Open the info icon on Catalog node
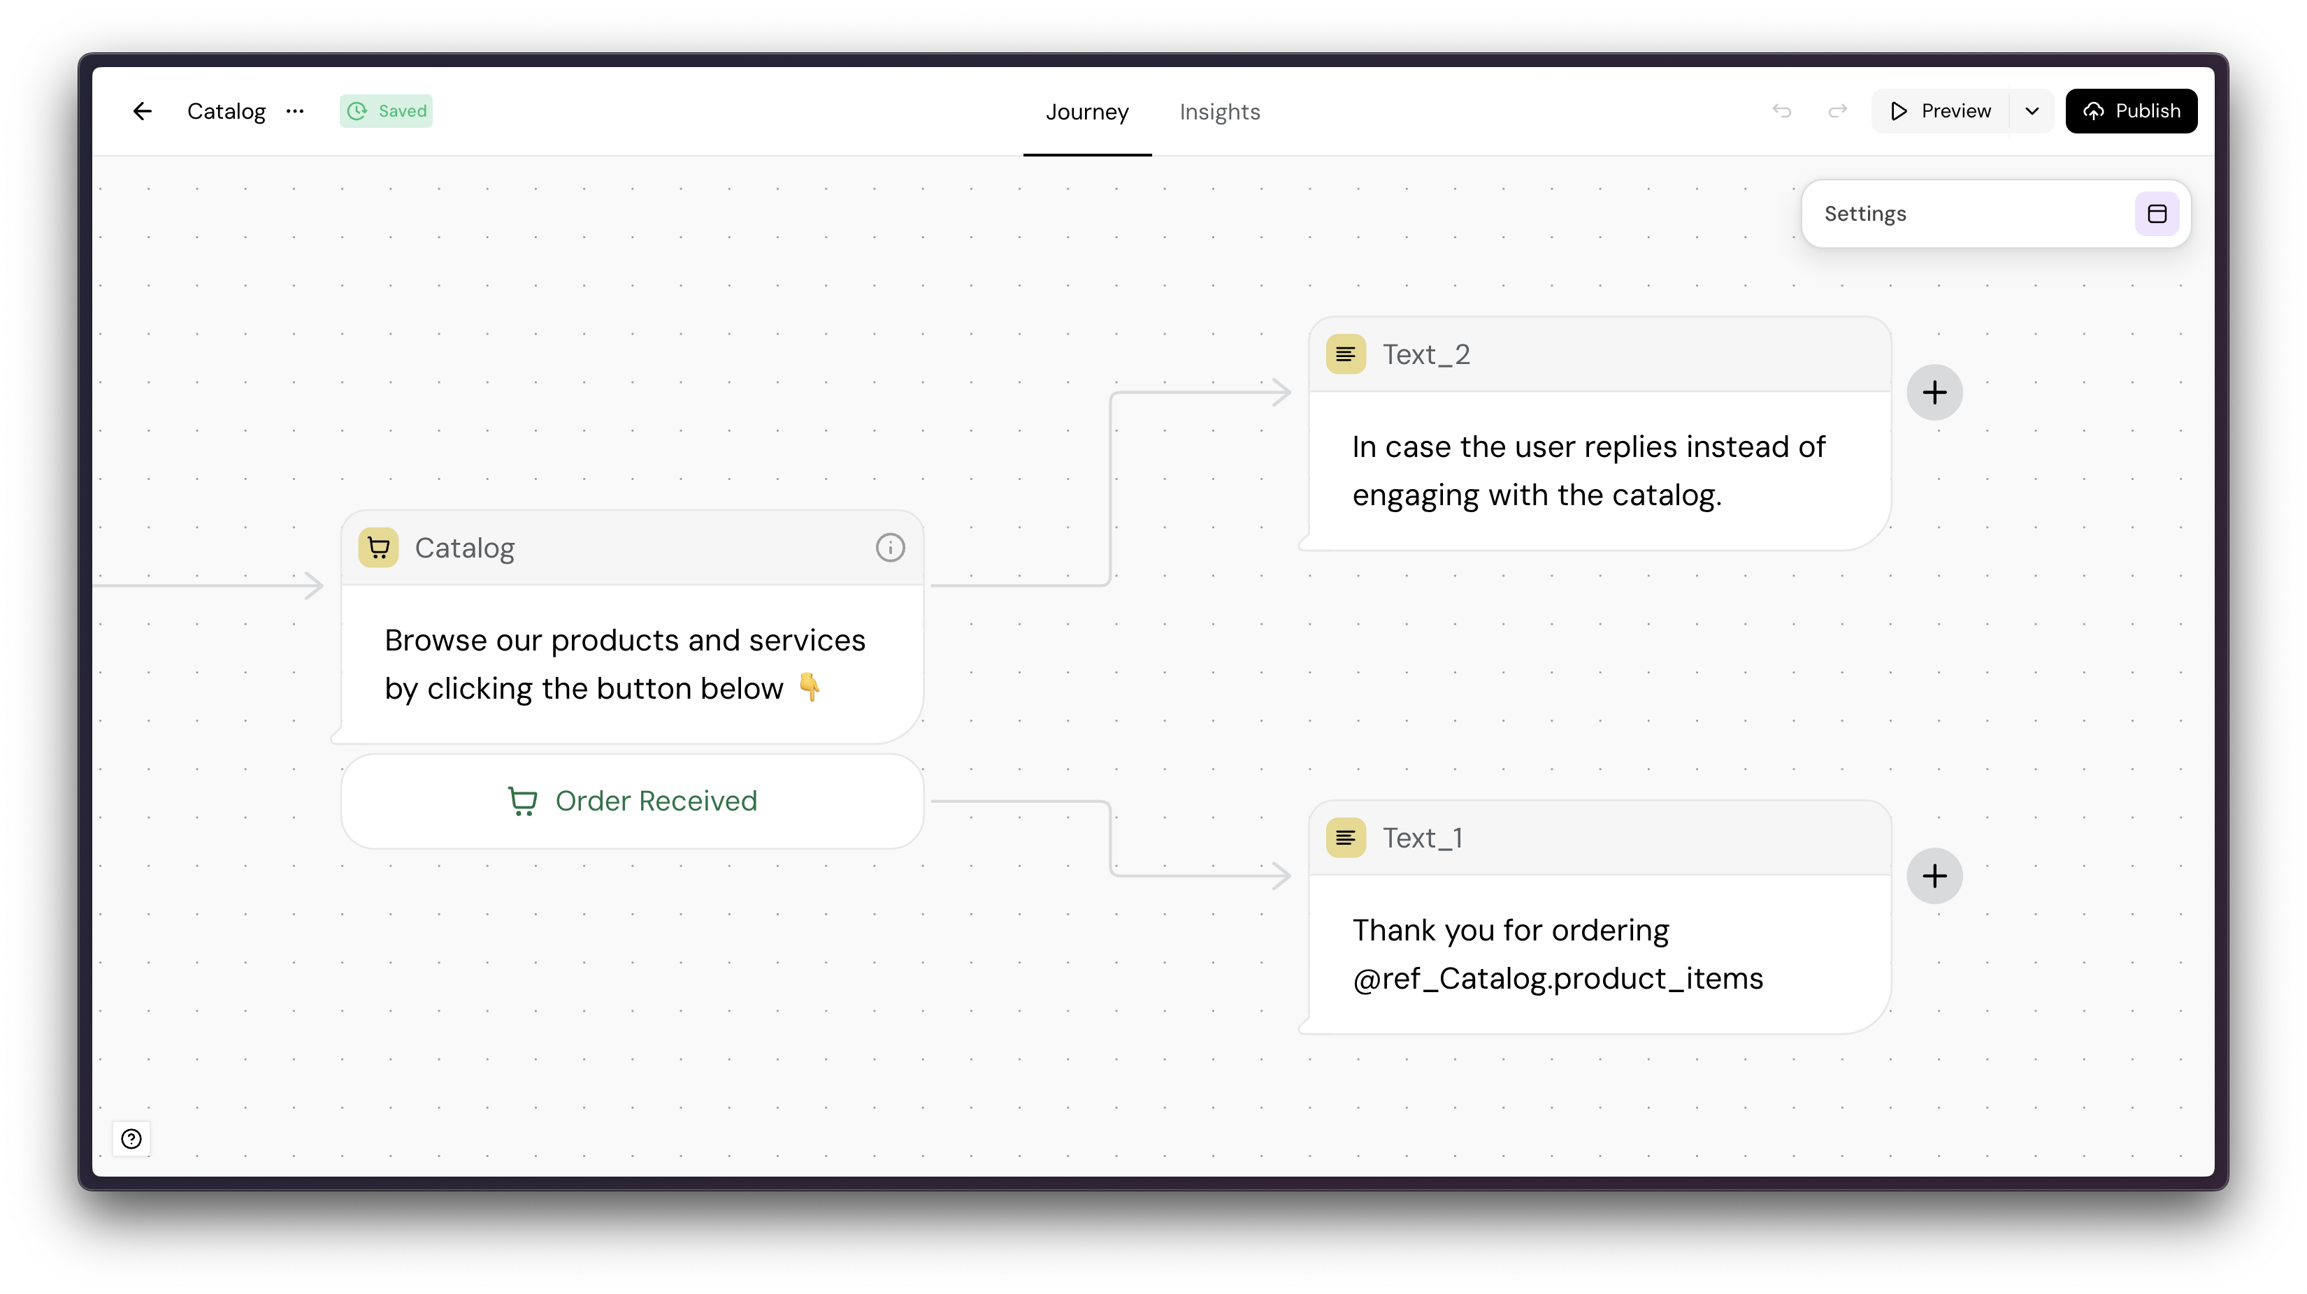2307x1294 pixels. pyautogui.click(x=889, y=548)
